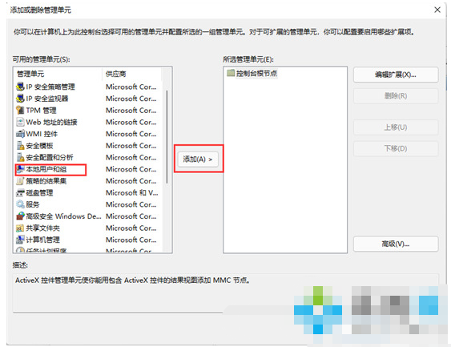Select the 高级安全 Windows De... entry

87,216
